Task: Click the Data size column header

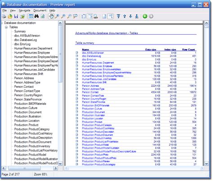Action: click(x=151, y=50)
